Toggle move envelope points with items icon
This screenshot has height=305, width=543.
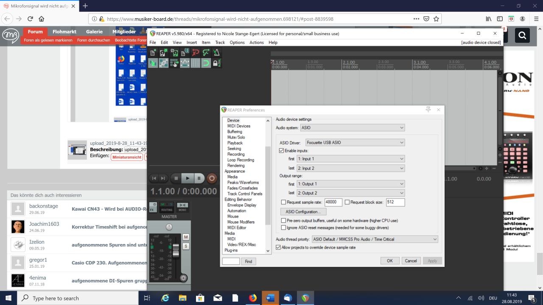(185, 63)
